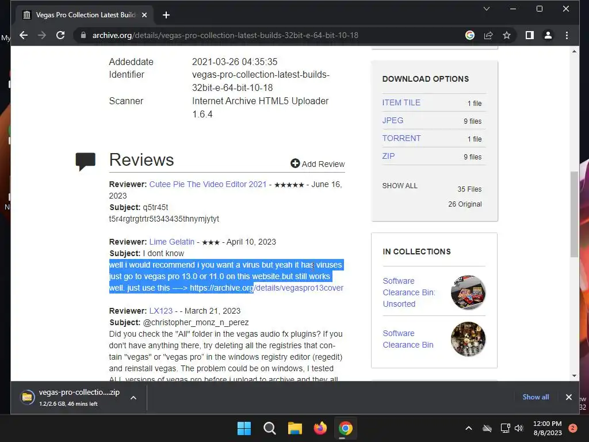Click the scrollbar down arrow

tap(574, 375)
